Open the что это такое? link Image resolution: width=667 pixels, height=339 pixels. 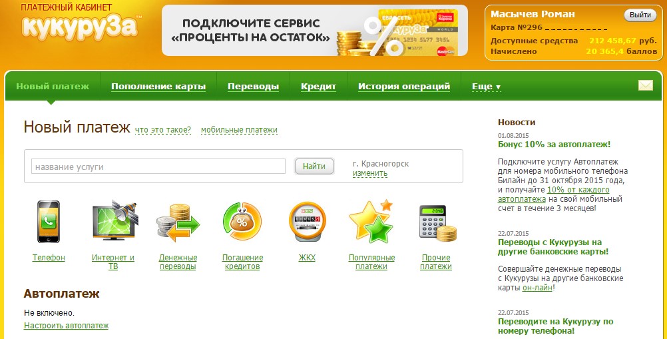point(163,130)
